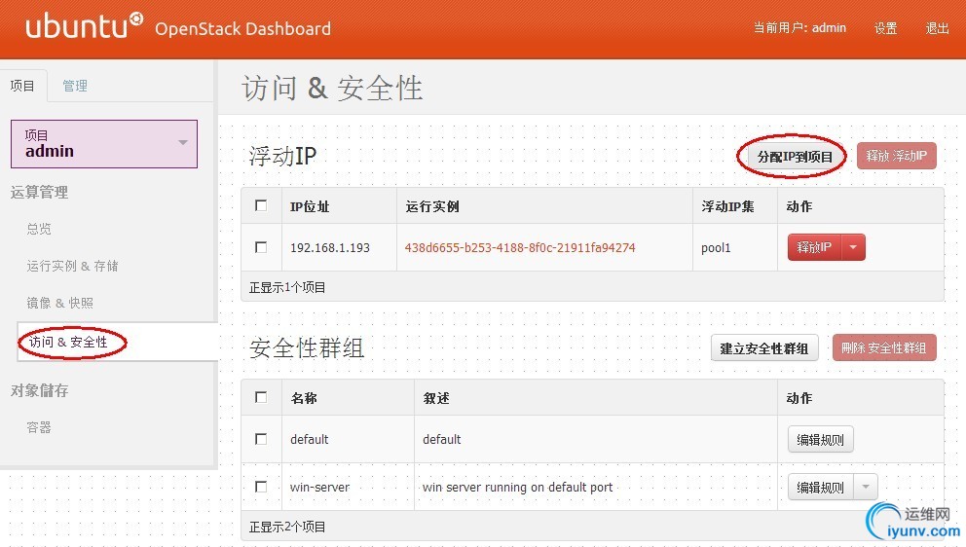
Task: Click the ubuntu logo in header
Action: coord(85,26)
